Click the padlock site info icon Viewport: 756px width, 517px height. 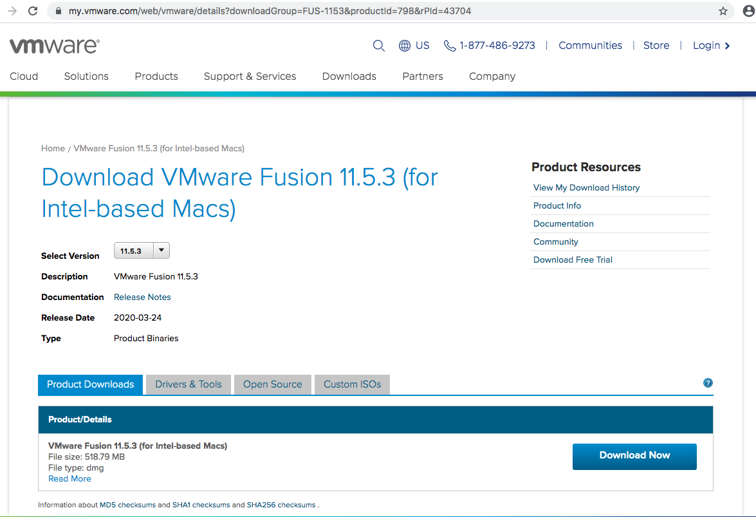[59, 11]
